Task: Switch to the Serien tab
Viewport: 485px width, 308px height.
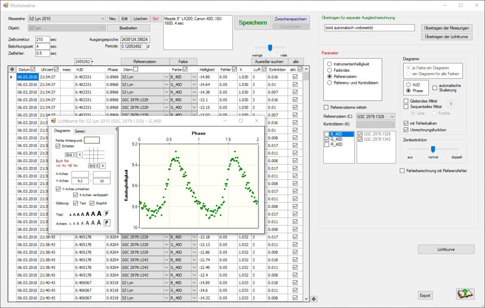Action: coord(80,131)
